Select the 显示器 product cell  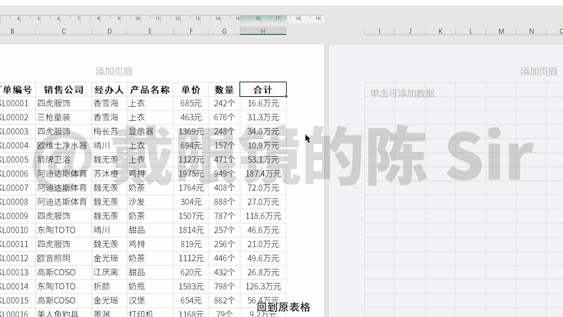[x=150, y=131]
